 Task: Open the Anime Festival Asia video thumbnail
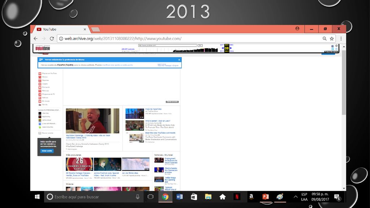click(108, 164)
